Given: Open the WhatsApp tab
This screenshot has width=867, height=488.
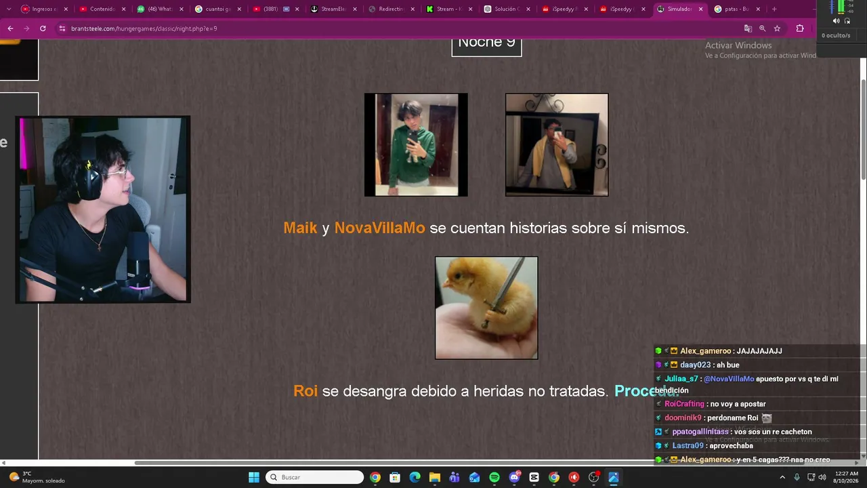Looking at the screenshot, I should click(x=160, y=9).
